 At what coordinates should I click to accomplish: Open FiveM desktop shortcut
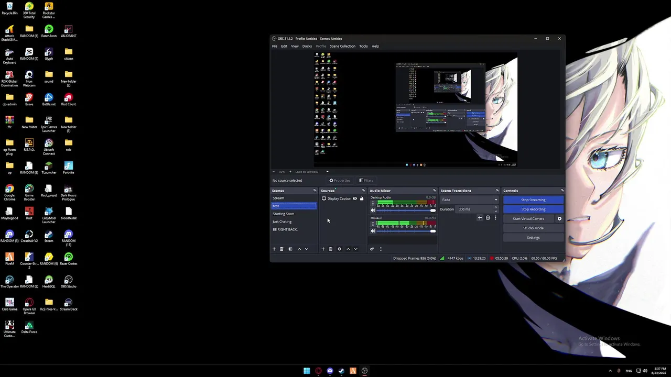point(9,259)
